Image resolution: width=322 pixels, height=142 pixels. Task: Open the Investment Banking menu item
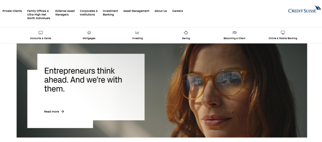(x=110, y=13)
